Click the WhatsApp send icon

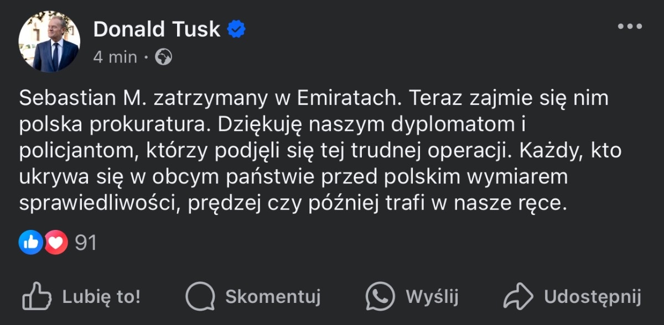[x=381, y=297]
